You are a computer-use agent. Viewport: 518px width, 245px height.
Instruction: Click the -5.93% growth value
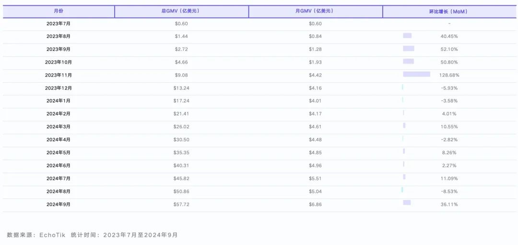pos(449,88)
